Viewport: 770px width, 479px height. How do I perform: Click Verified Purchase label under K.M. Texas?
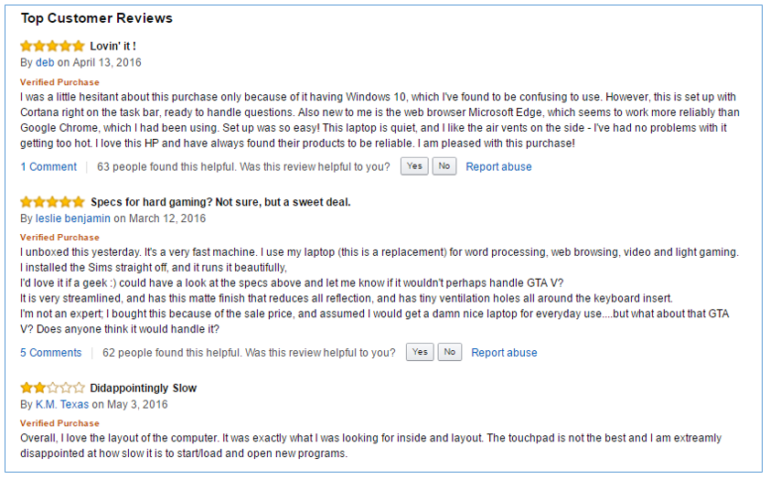(59, 423)
